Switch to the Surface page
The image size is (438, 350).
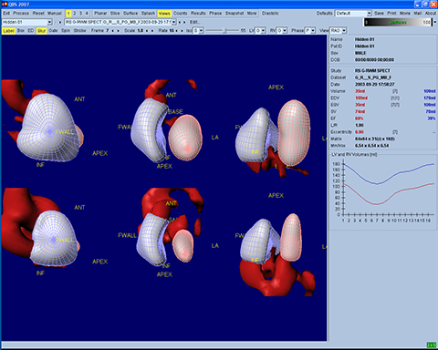tap(130, 14)
